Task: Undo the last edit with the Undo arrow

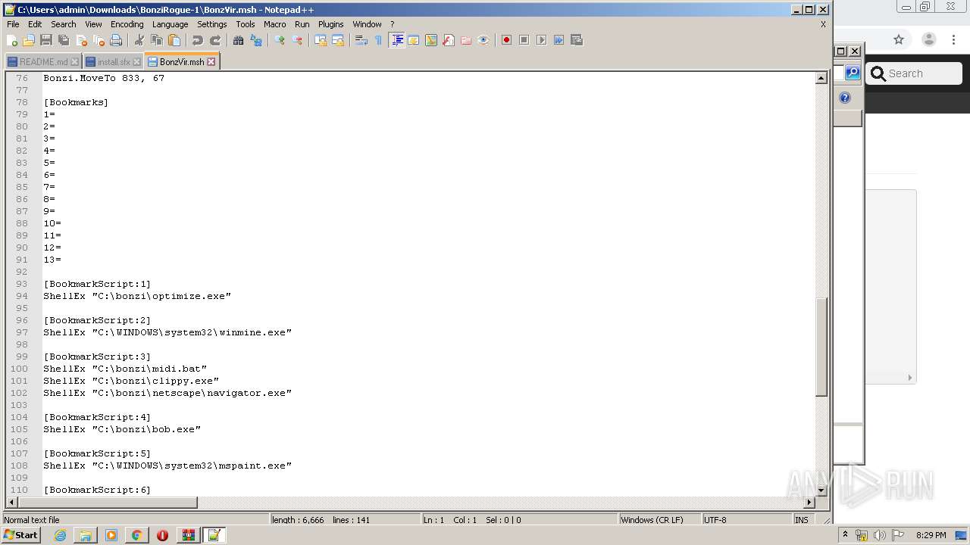Action: click(x=197, y=40)
